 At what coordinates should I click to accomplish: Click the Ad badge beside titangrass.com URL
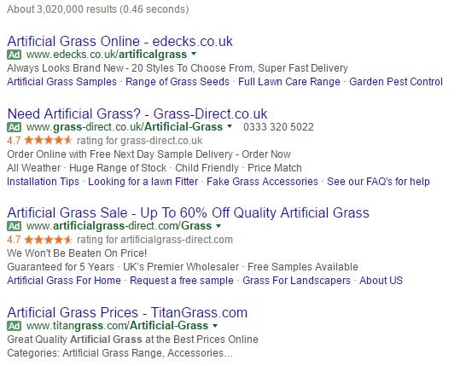pos(14,326)
